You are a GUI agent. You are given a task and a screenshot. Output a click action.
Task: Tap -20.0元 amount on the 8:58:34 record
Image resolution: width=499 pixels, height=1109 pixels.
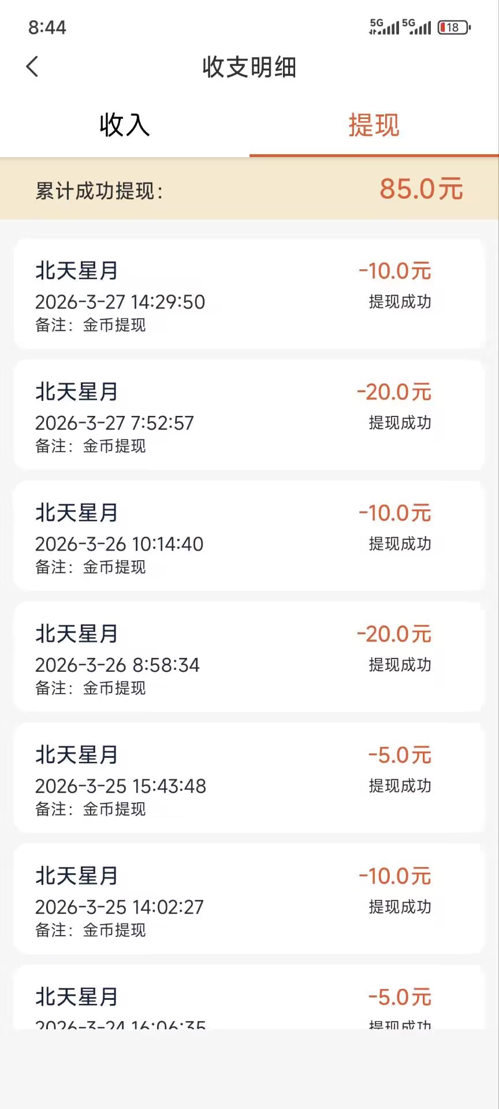point(394,634)
